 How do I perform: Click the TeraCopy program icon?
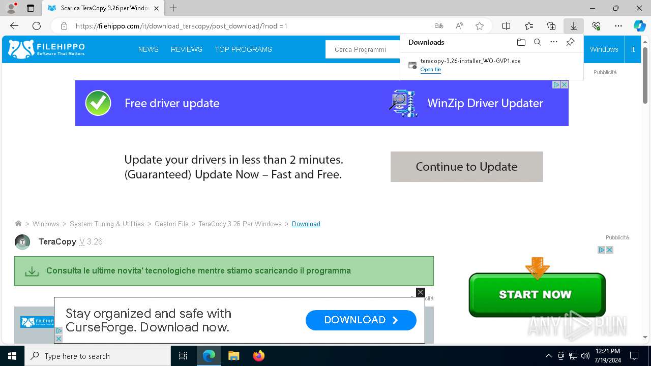click(22, 242)
